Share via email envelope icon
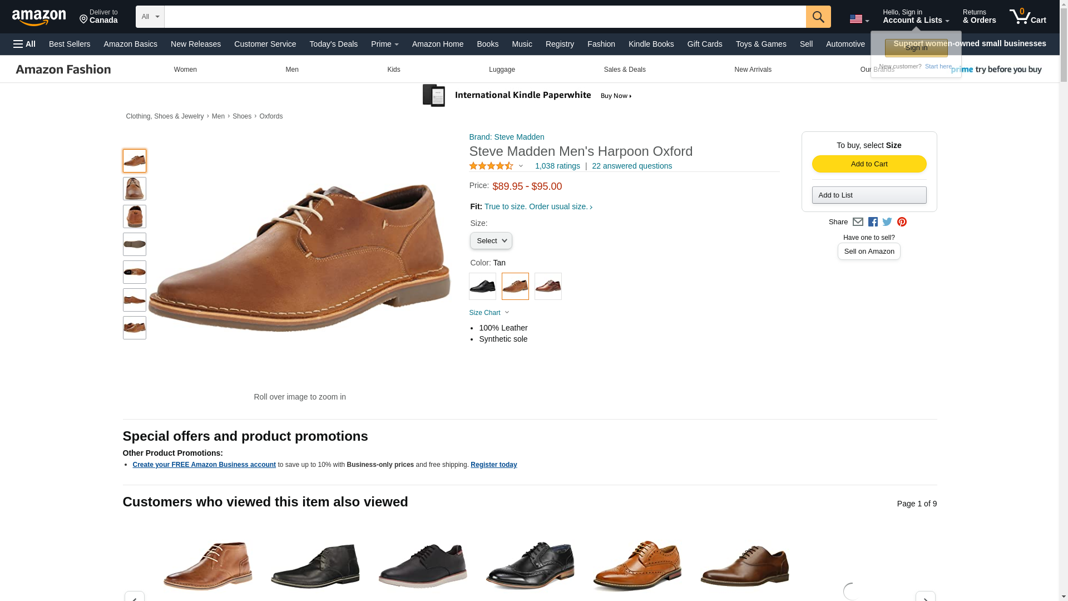Image resolution: width=1068 pixels, height=601 pixels. [x=858, y=222]
